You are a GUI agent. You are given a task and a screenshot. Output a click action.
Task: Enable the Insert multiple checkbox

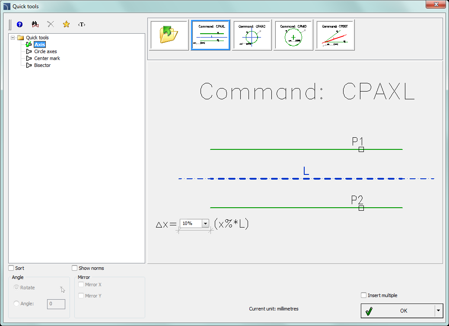(363, 295)
